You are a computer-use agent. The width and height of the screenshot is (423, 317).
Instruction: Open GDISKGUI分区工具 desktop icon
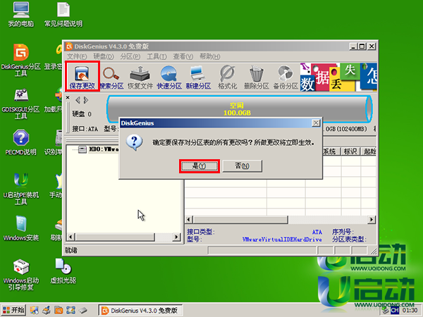[20, 104]
